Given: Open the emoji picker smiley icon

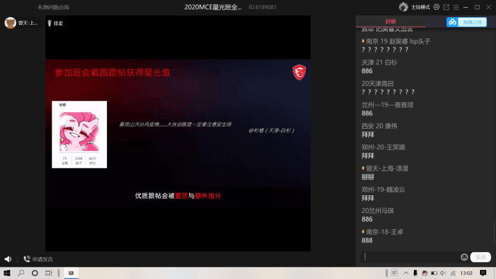Looking at the screenshot, I should 464,257.
